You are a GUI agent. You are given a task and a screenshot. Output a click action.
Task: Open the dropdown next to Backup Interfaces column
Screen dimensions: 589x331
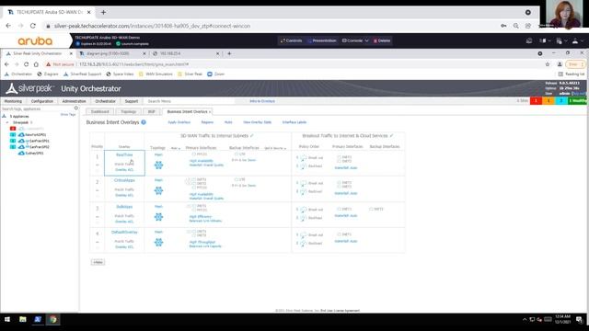pos(275,148)
